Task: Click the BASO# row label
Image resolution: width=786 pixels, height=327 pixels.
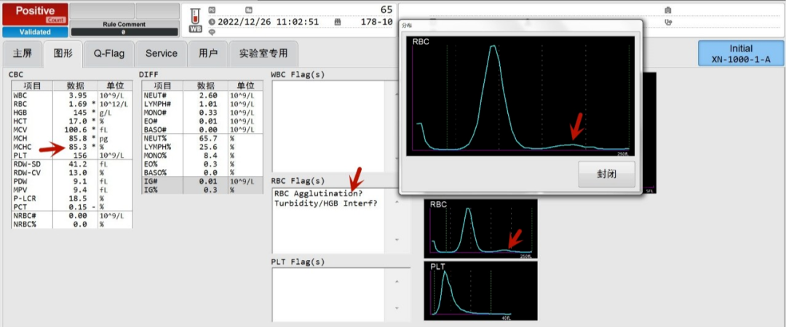Action: (x=156, y=130)
